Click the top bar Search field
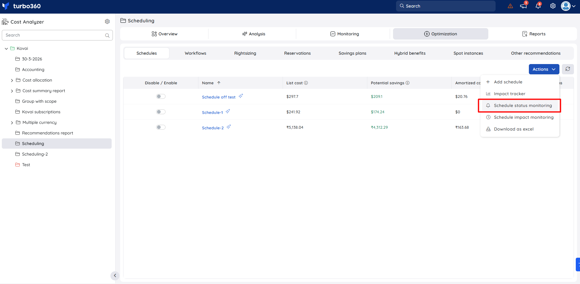This screenshot has width=580, height=284. point(446,6)
